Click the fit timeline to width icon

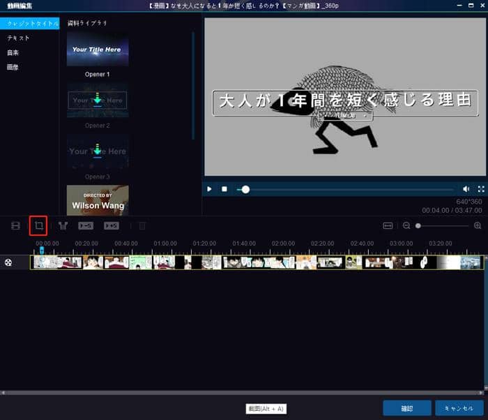click(x=388, y=225)
